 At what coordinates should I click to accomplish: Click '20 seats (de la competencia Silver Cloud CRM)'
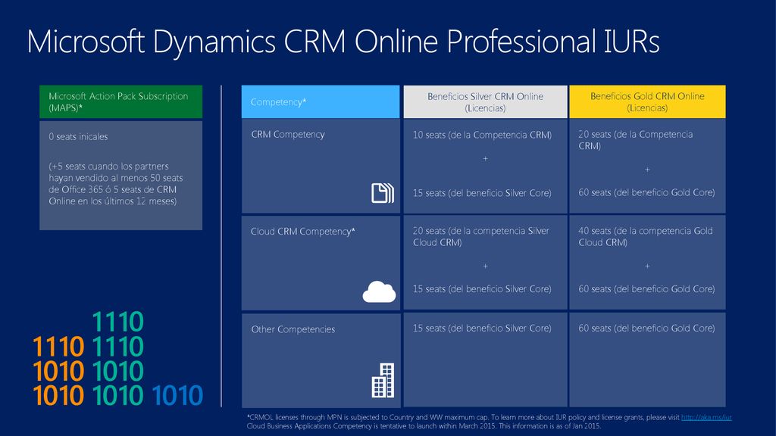(x=481, y=236)
